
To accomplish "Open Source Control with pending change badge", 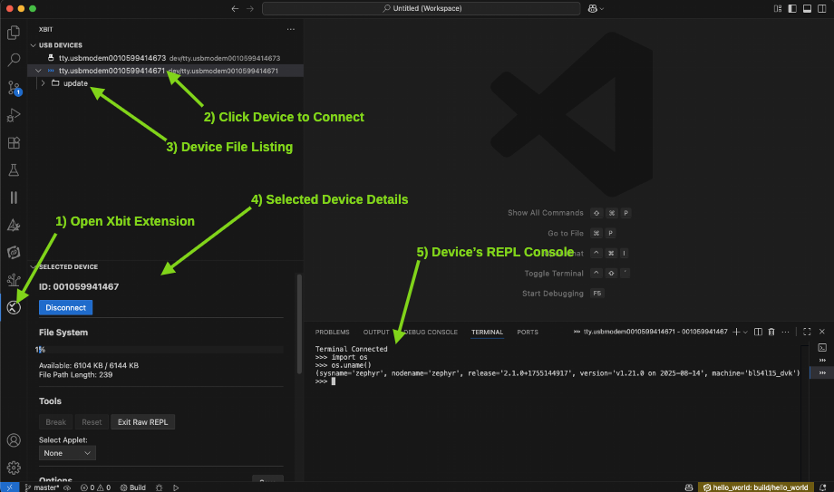I will [x=14, y=88].
